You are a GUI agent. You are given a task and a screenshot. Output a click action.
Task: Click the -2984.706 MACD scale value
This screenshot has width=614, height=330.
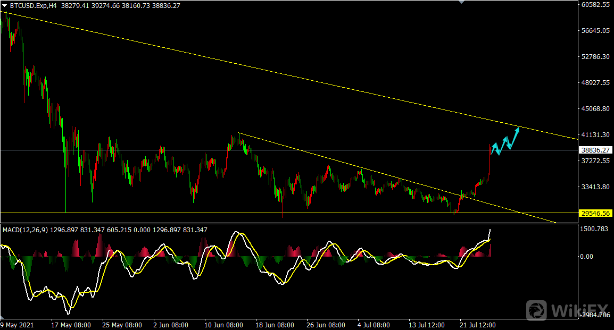[x=595, y=316]
